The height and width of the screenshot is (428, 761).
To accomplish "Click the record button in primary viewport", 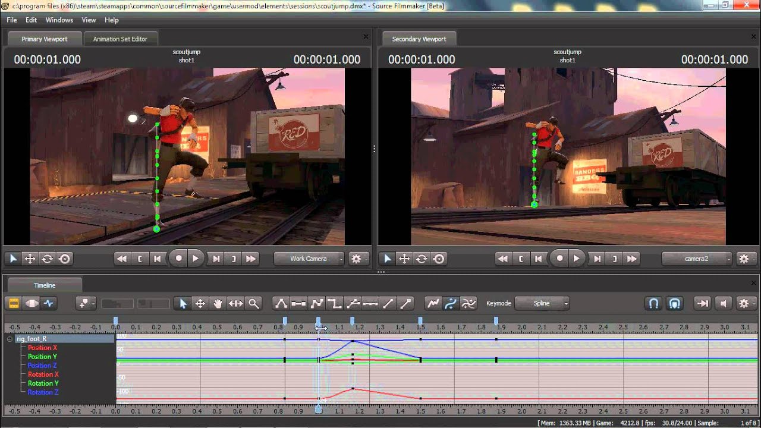I will pos(178,258).
